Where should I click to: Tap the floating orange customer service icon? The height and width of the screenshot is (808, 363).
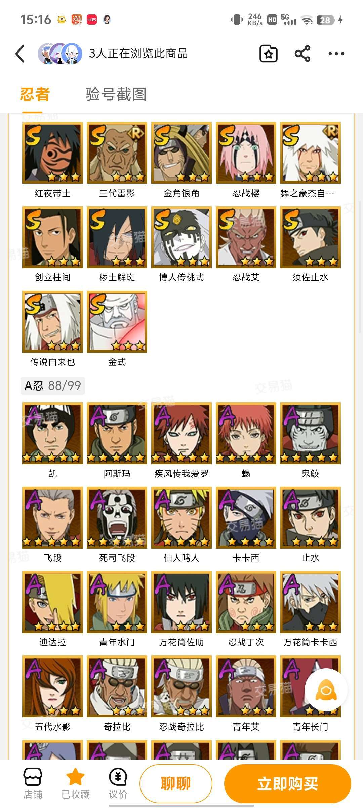[x=326, y=690]
